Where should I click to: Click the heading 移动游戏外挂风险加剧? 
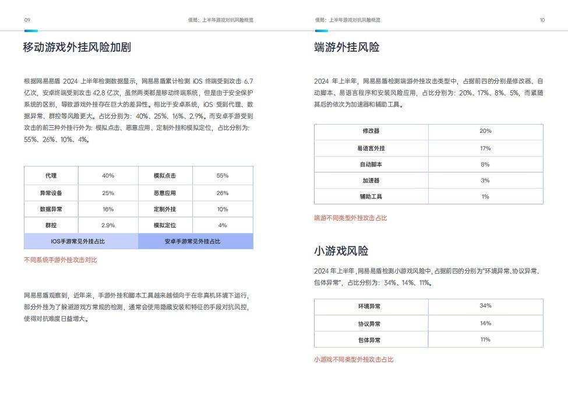click(77, 47)
